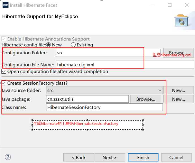Go to previous page with Back button
The height and width of the screenshot is (163, 195).
point(79,157)
